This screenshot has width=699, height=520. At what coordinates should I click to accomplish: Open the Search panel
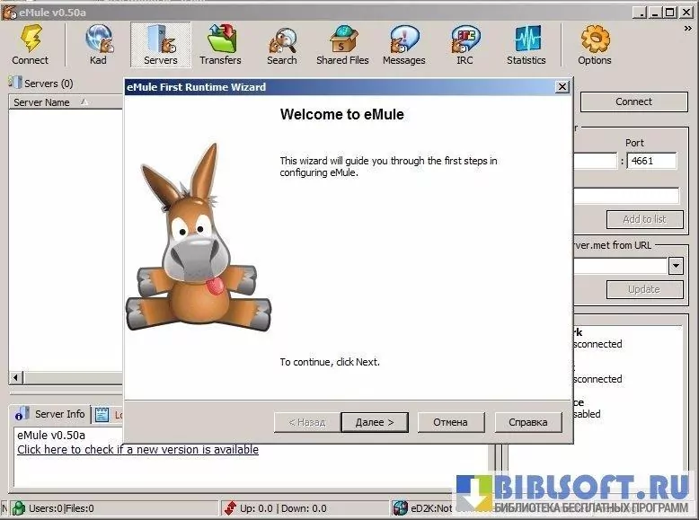point(281,45)
